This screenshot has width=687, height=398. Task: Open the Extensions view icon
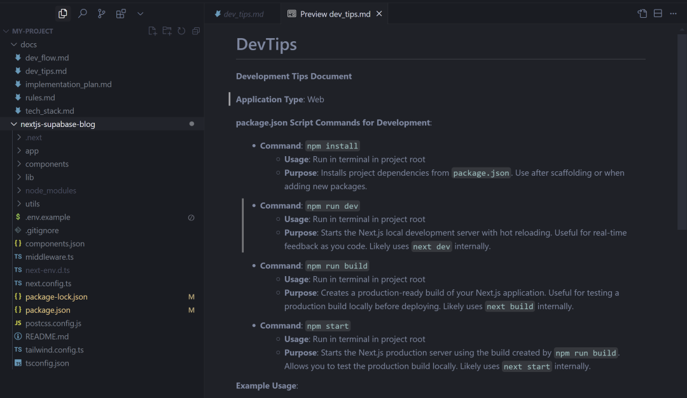tap(121, 13)
